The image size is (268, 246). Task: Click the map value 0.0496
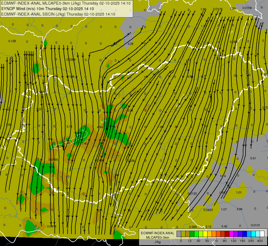(x=99, y=160)
